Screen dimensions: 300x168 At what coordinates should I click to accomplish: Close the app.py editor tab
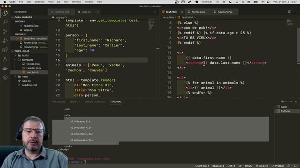(x=98, y=12)
